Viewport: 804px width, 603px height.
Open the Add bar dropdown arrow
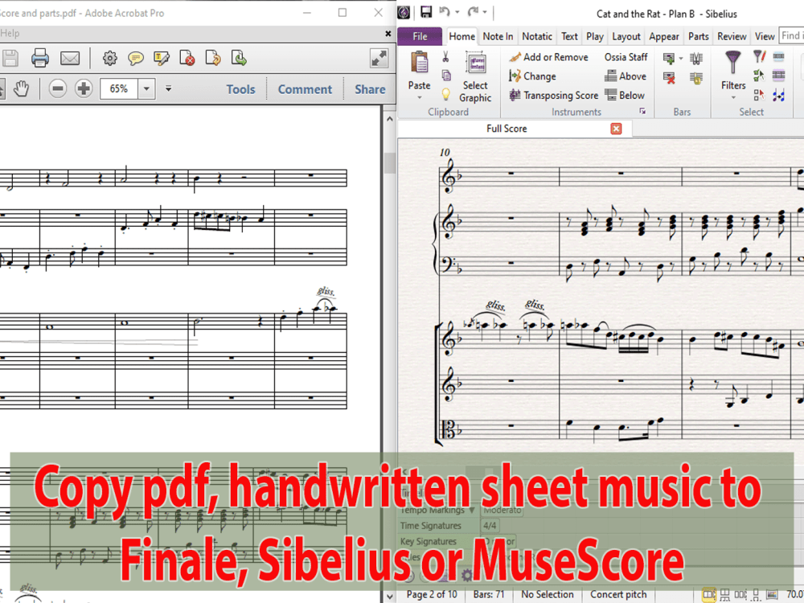point(681,59)
